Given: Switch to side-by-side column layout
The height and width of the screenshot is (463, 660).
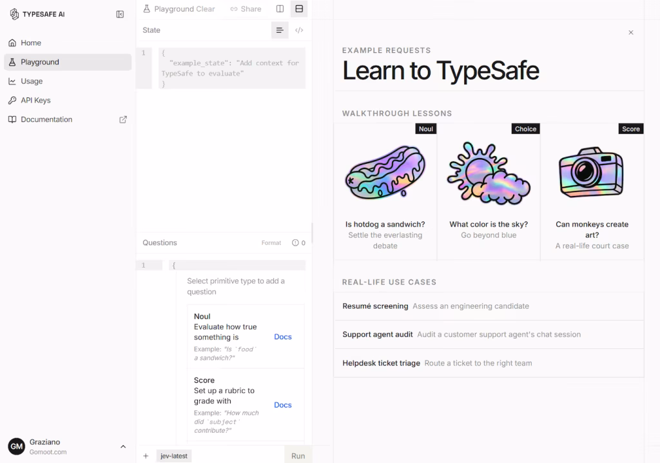Looking at the screenshot, I should point(280,9).
